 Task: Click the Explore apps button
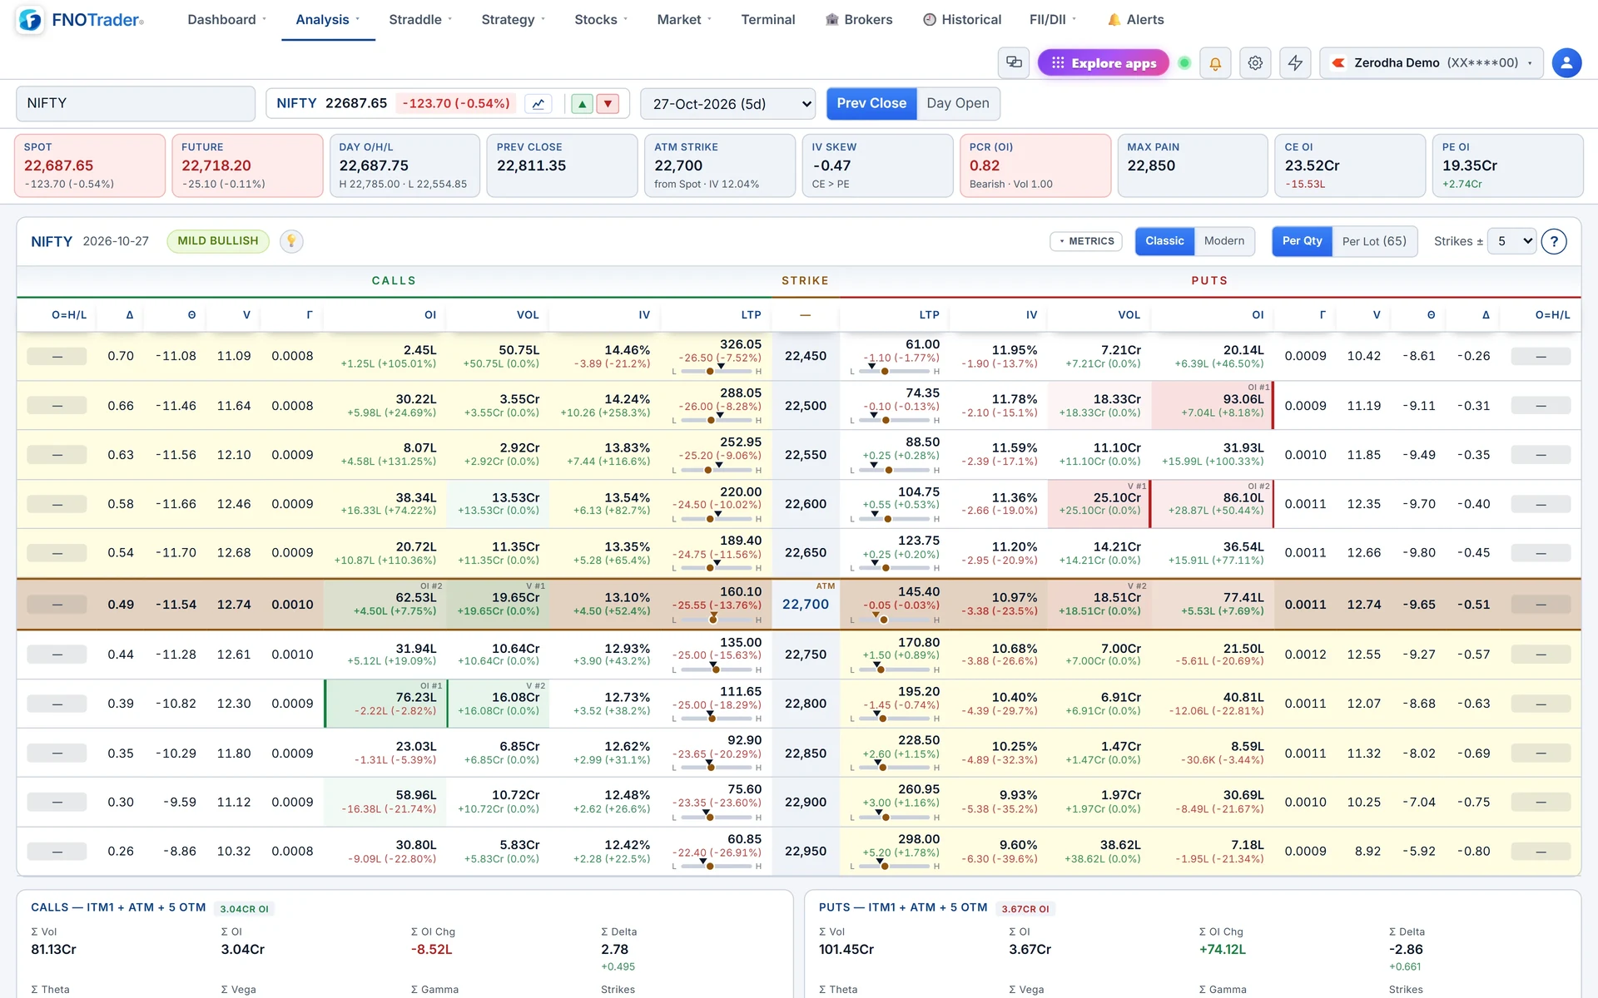pyautogui.click(x=1104, y=62)
